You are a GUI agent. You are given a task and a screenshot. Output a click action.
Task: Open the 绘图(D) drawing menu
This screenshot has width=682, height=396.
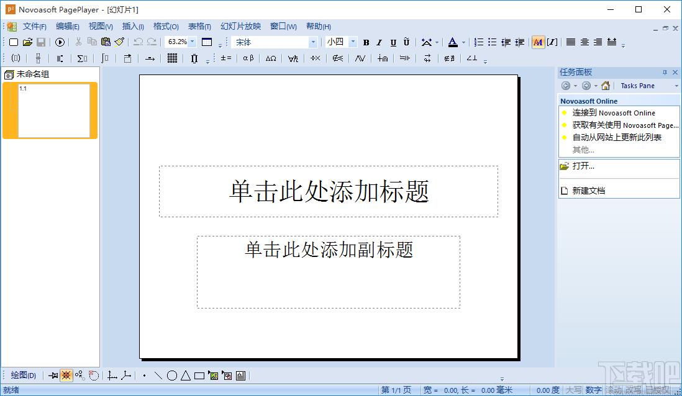[23, 375]
